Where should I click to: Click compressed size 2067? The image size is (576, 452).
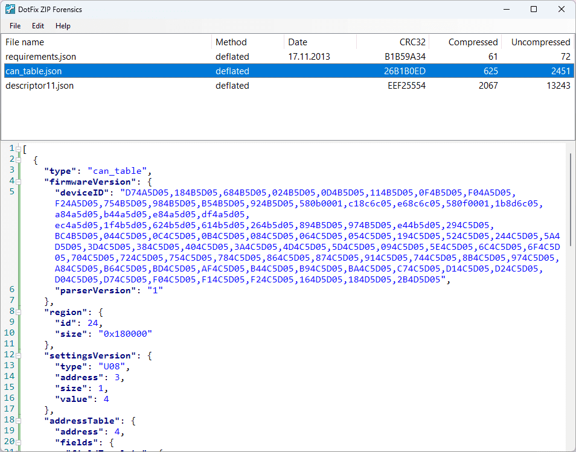tap(488, 86)
